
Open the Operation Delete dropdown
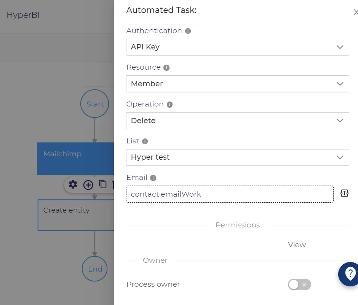[x=237, y=121]
